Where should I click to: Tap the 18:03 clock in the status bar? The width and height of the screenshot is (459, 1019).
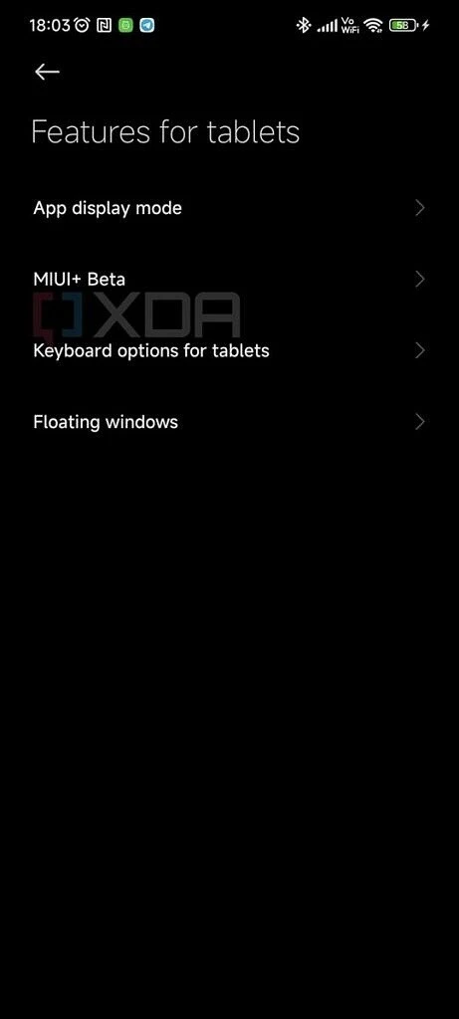tap(50, 26)
